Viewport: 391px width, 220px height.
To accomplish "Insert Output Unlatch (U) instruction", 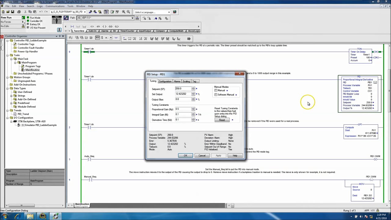I will pyautogui.click(x=111, y=27).
